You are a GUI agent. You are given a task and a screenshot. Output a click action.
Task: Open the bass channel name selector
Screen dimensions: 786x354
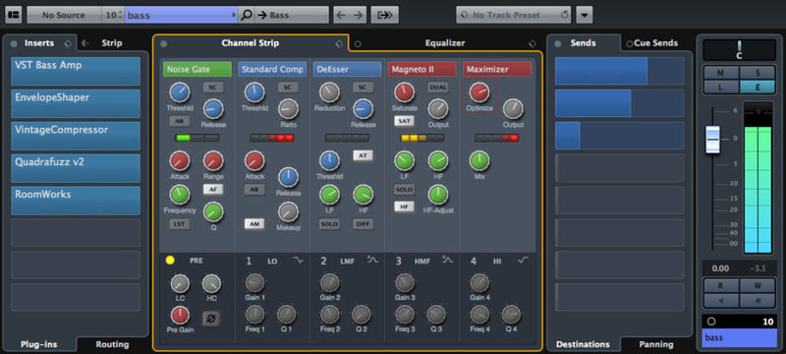[x=181, y=15]
